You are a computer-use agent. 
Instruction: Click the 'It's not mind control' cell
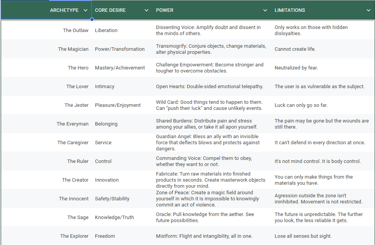tap(323, 161)
